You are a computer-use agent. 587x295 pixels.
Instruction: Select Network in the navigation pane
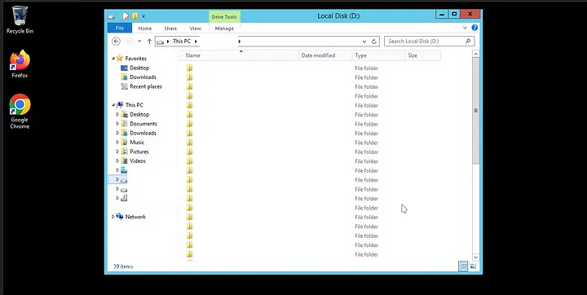tap(135, 217)
